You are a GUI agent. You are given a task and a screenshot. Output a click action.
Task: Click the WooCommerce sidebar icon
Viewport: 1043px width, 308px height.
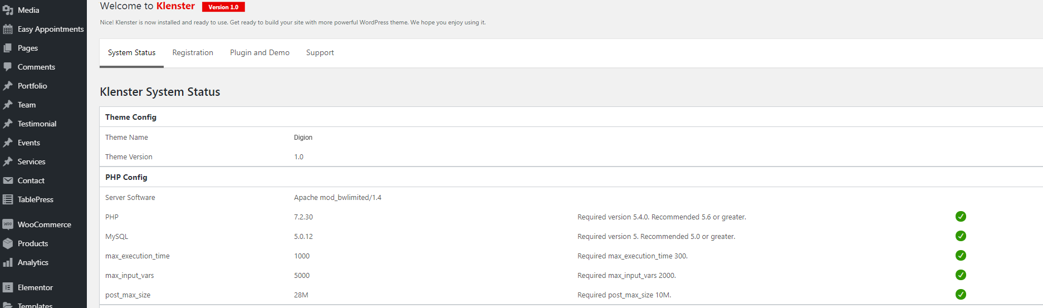coord(8,224)
